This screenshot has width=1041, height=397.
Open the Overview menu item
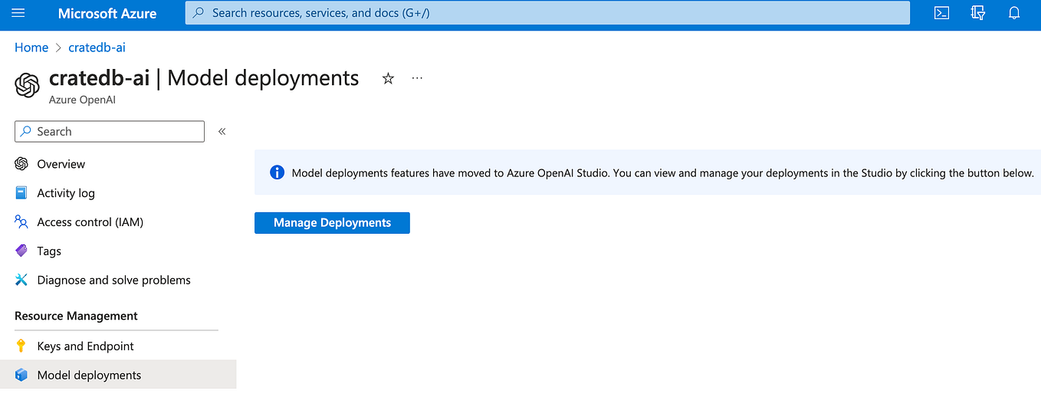pyautogui.click(x=61, y=164)
